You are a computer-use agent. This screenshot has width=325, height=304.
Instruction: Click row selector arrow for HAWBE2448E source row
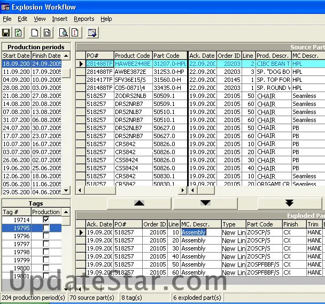(x=81, y=64)
